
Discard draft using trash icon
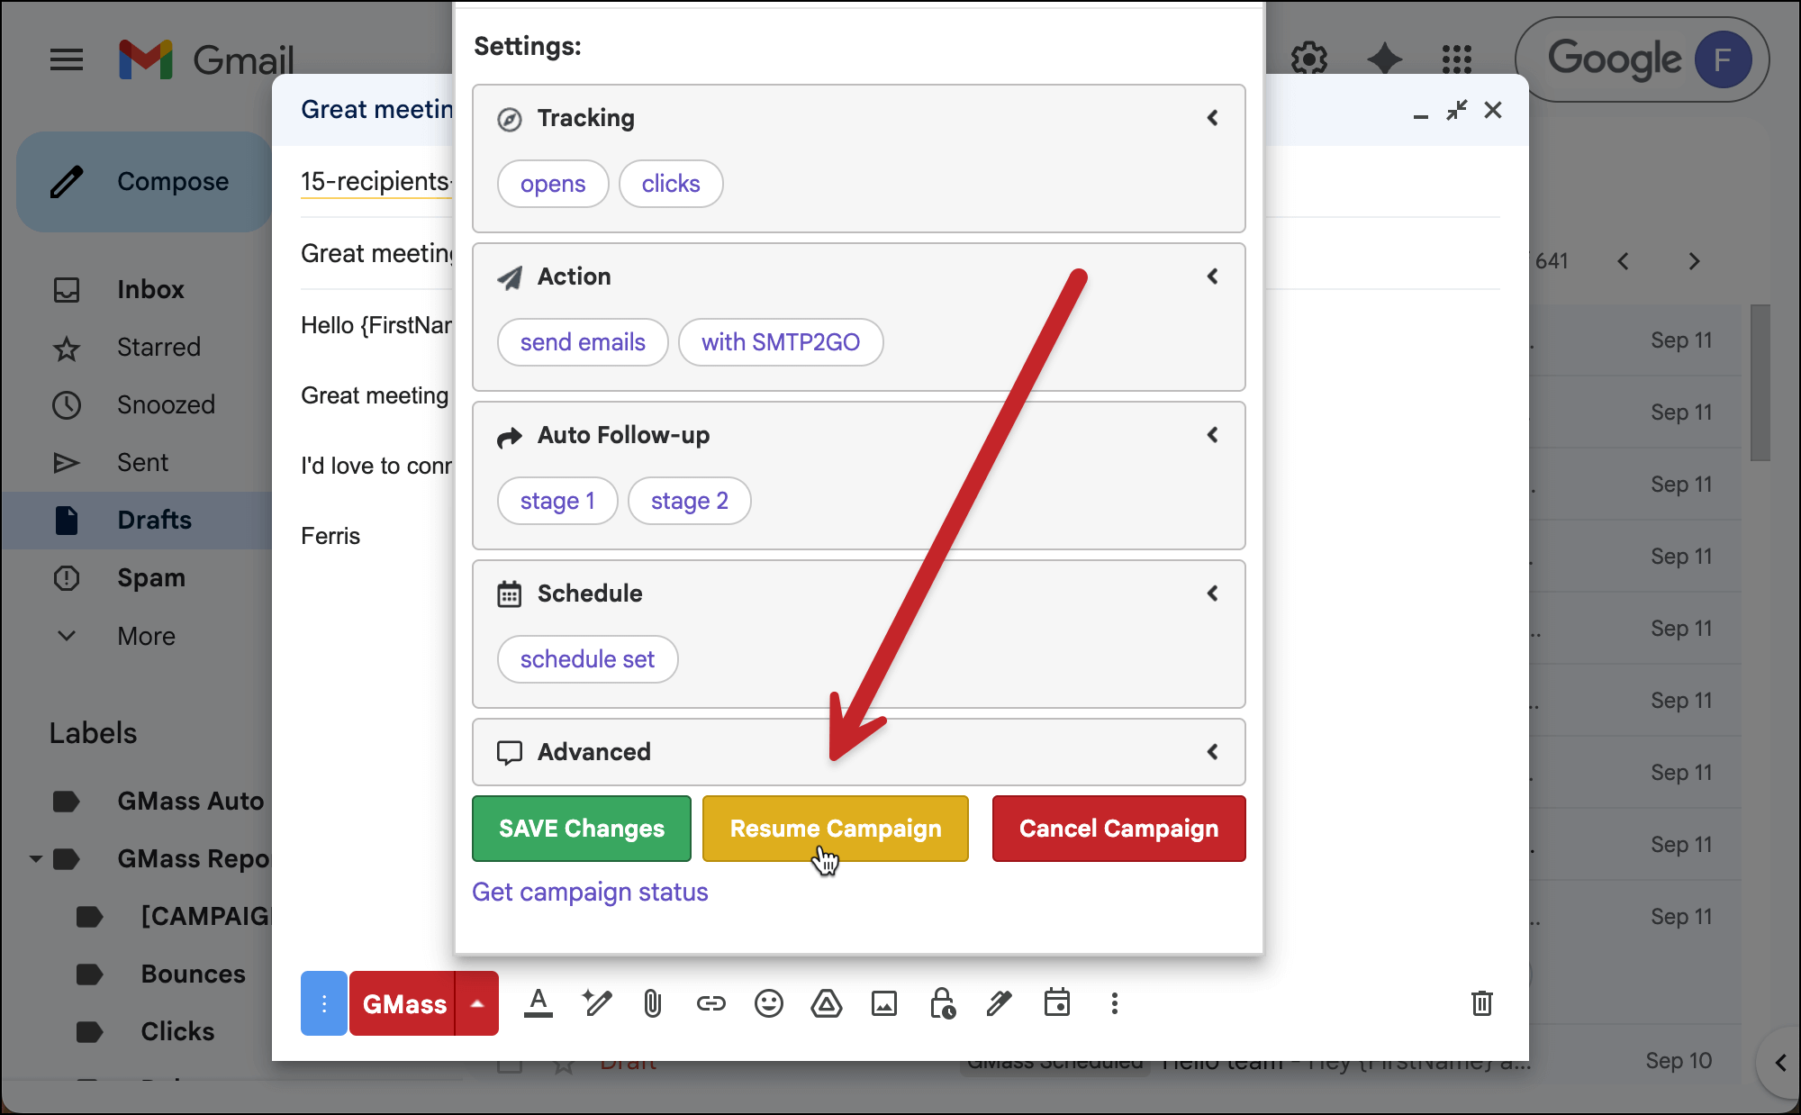click(x=1481, y=1003)
